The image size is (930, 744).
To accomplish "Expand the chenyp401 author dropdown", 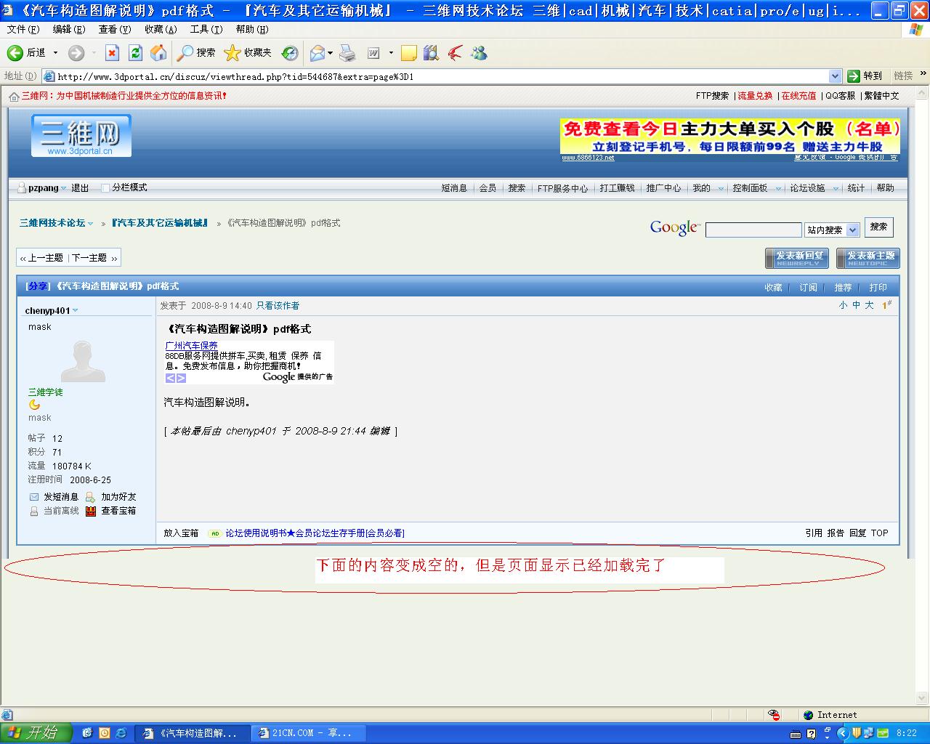I will click(76, 311).
